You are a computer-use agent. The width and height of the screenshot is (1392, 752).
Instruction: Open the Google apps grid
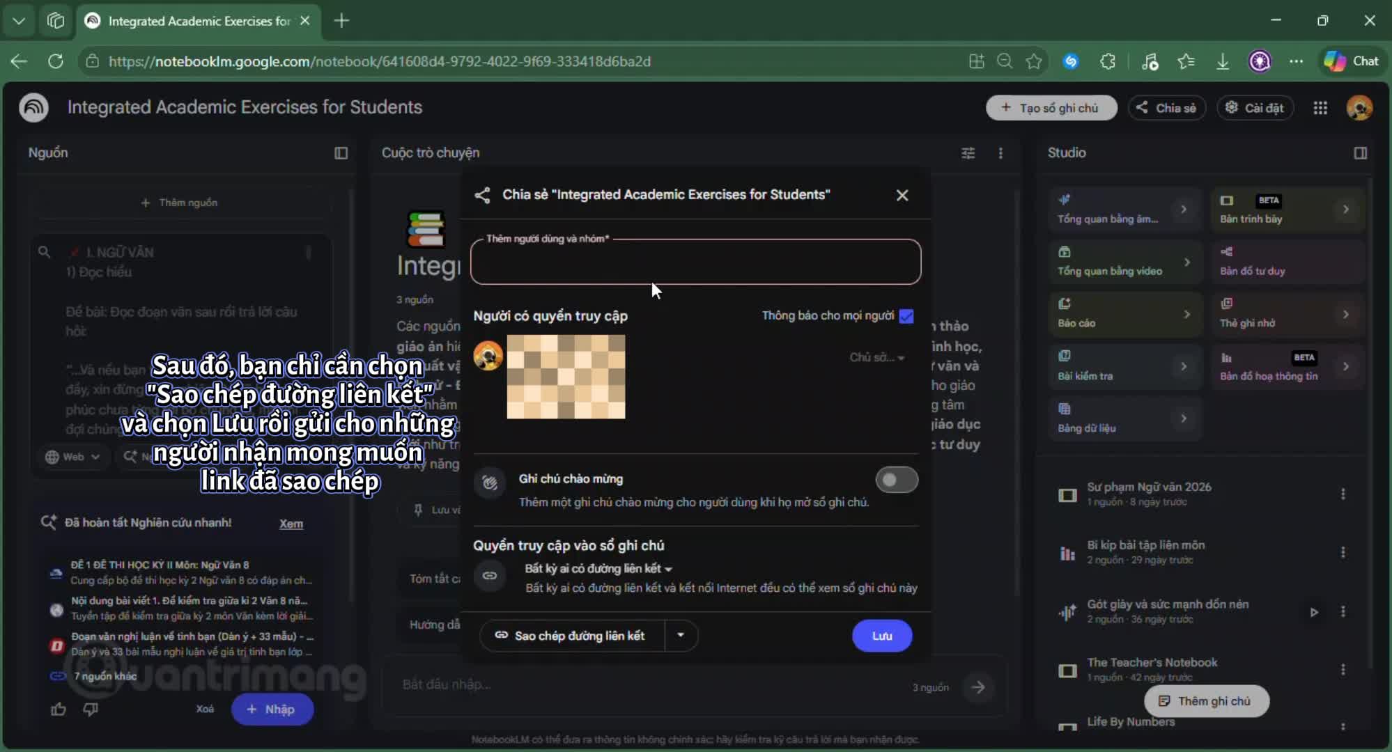pos(1320,108)
